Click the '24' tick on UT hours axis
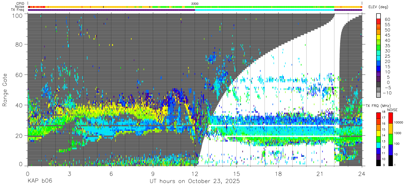407x188 pixels. (x=362, y=173)
